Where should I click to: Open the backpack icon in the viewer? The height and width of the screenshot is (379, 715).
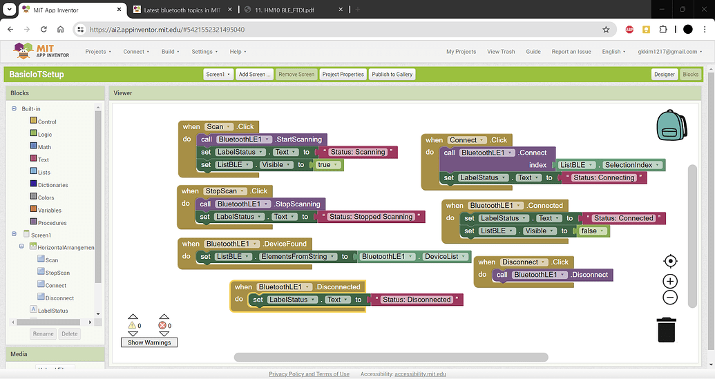(671, 125)
